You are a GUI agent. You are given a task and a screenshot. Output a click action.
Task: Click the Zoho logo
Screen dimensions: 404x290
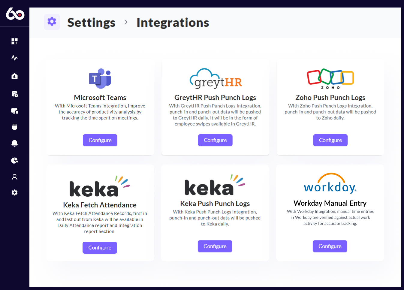pos(330,79)
